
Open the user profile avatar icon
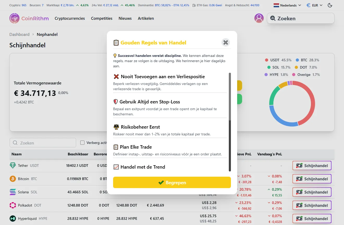coord(259,18)
